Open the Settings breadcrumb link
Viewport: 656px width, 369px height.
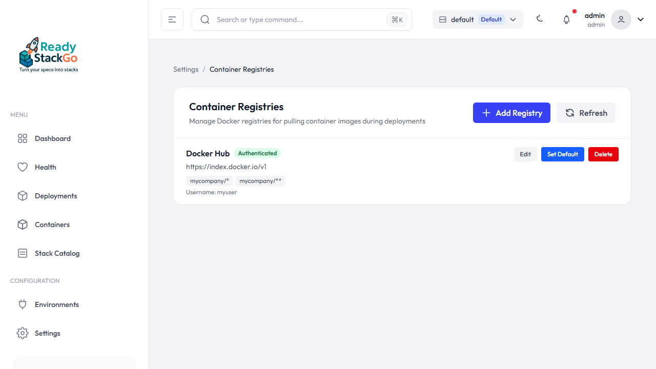186,69
